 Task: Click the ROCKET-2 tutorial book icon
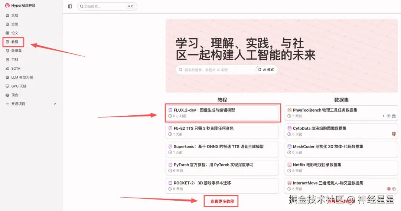pos(170,183)
